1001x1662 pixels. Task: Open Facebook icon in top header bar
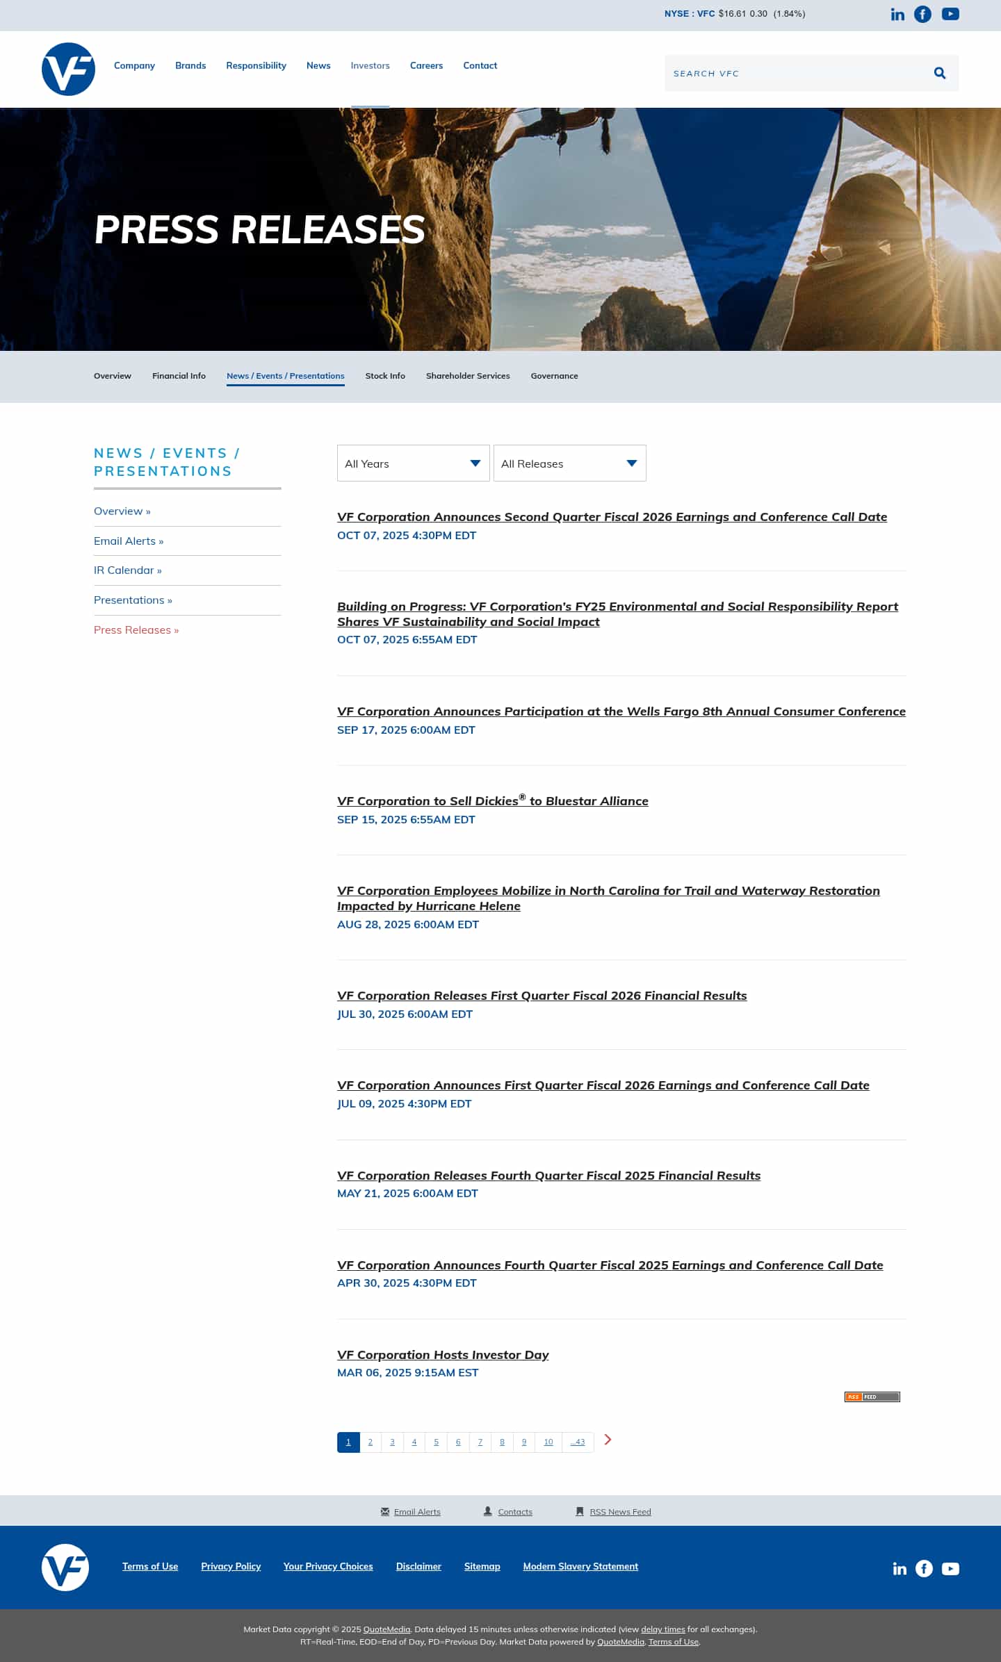click(922, 14)
